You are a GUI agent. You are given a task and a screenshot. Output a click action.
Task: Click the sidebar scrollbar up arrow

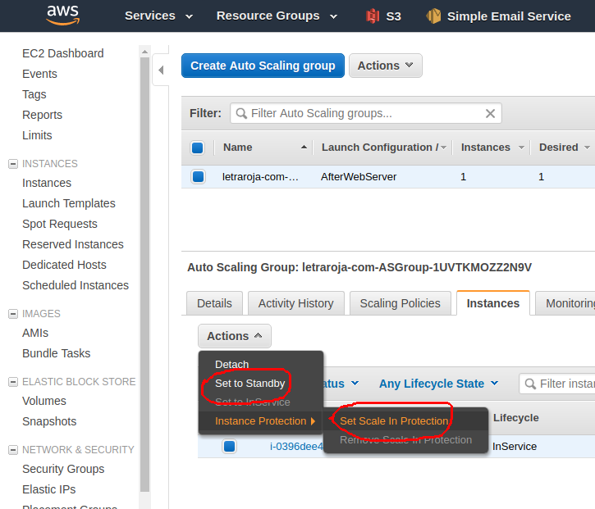click(144, 52)
